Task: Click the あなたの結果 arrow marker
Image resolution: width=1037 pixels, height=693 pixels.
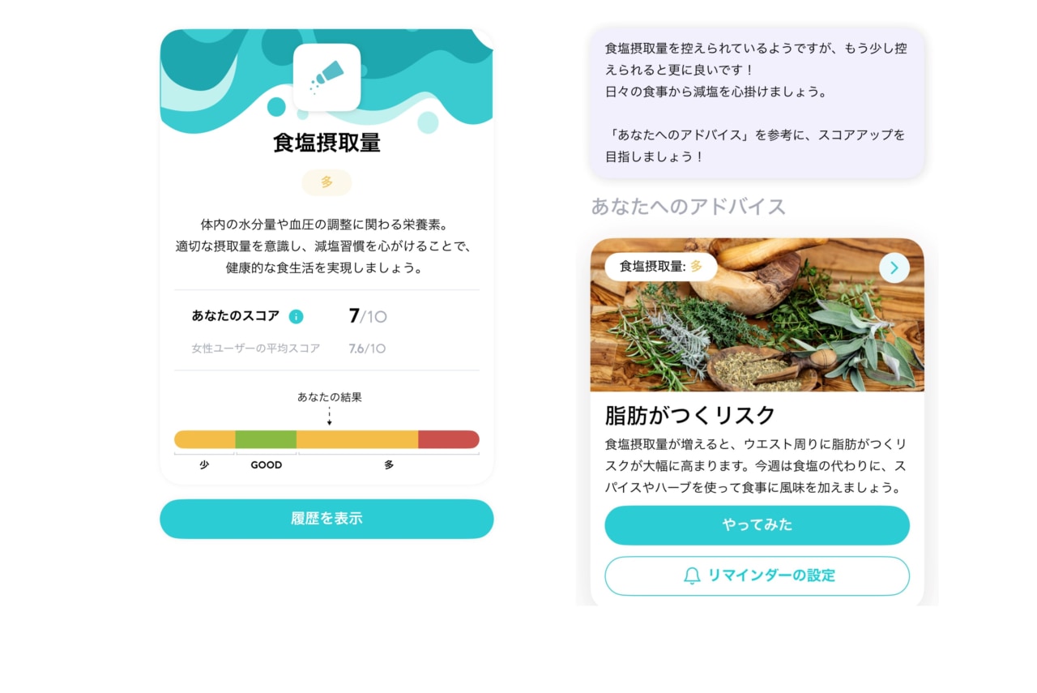Action: (x=329, y=416)
